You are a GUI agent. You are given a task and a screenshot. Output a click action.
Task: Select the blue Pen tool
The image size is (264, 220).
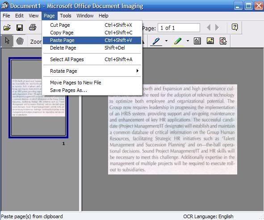(156, 41)
